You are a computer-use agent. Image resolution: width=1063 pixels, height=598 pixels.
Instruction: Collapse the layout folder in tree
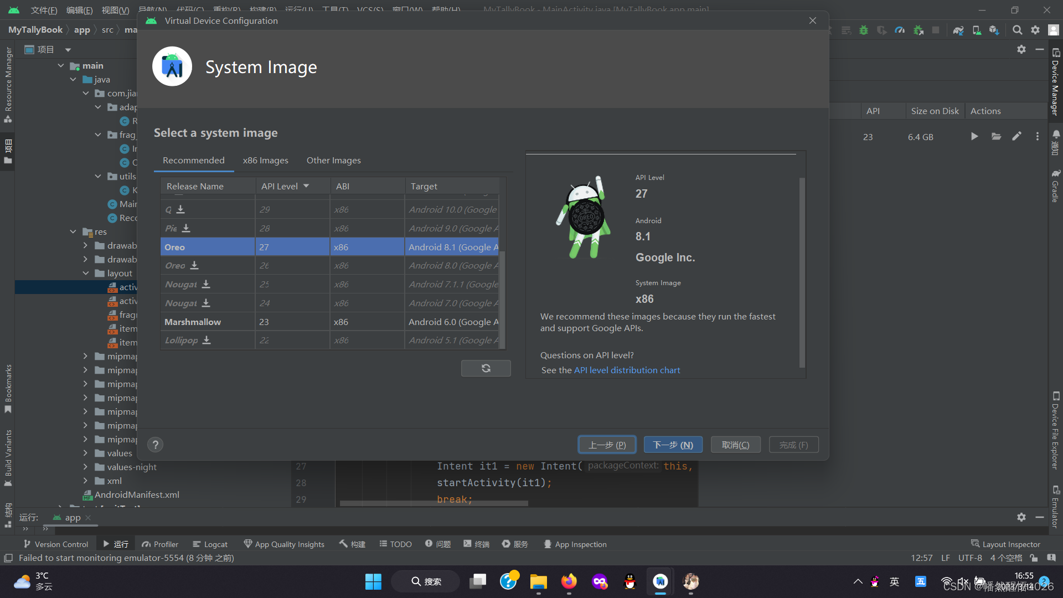tap(86, 273)
